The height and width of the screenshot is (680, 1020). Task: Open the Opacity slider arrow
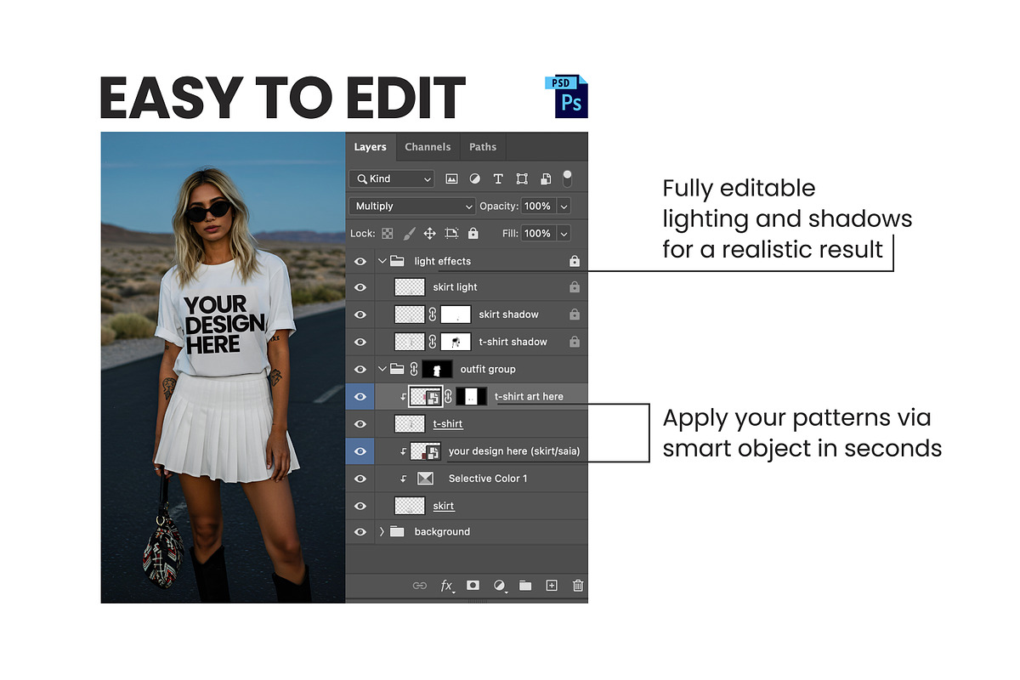pos(563,207)
